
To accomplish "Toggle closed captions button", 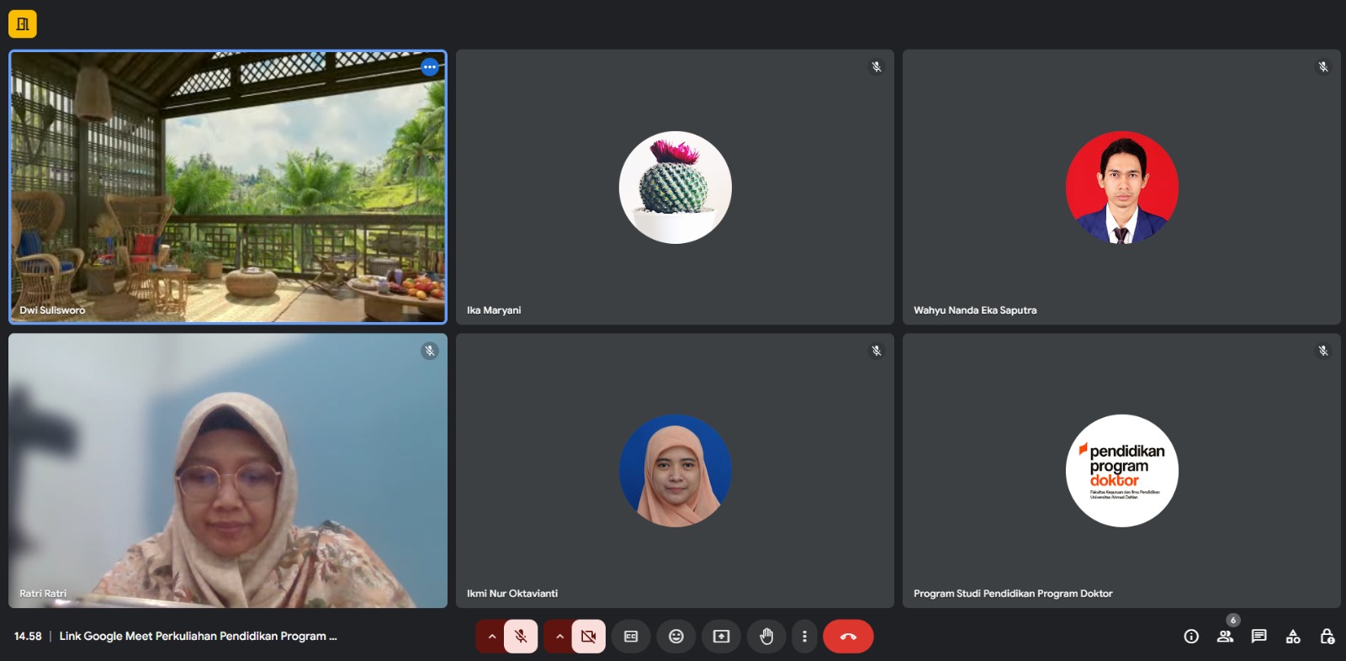I will click(x=631, y=637).
